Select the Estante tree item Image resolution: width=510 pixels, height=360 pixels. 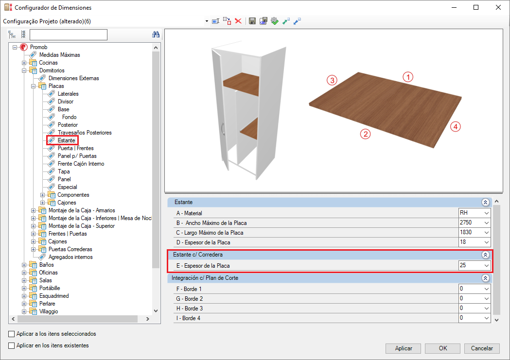[66, 140]
